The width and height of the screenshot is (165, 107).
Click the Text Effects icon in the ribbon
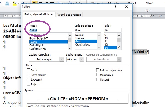point(7,3)
